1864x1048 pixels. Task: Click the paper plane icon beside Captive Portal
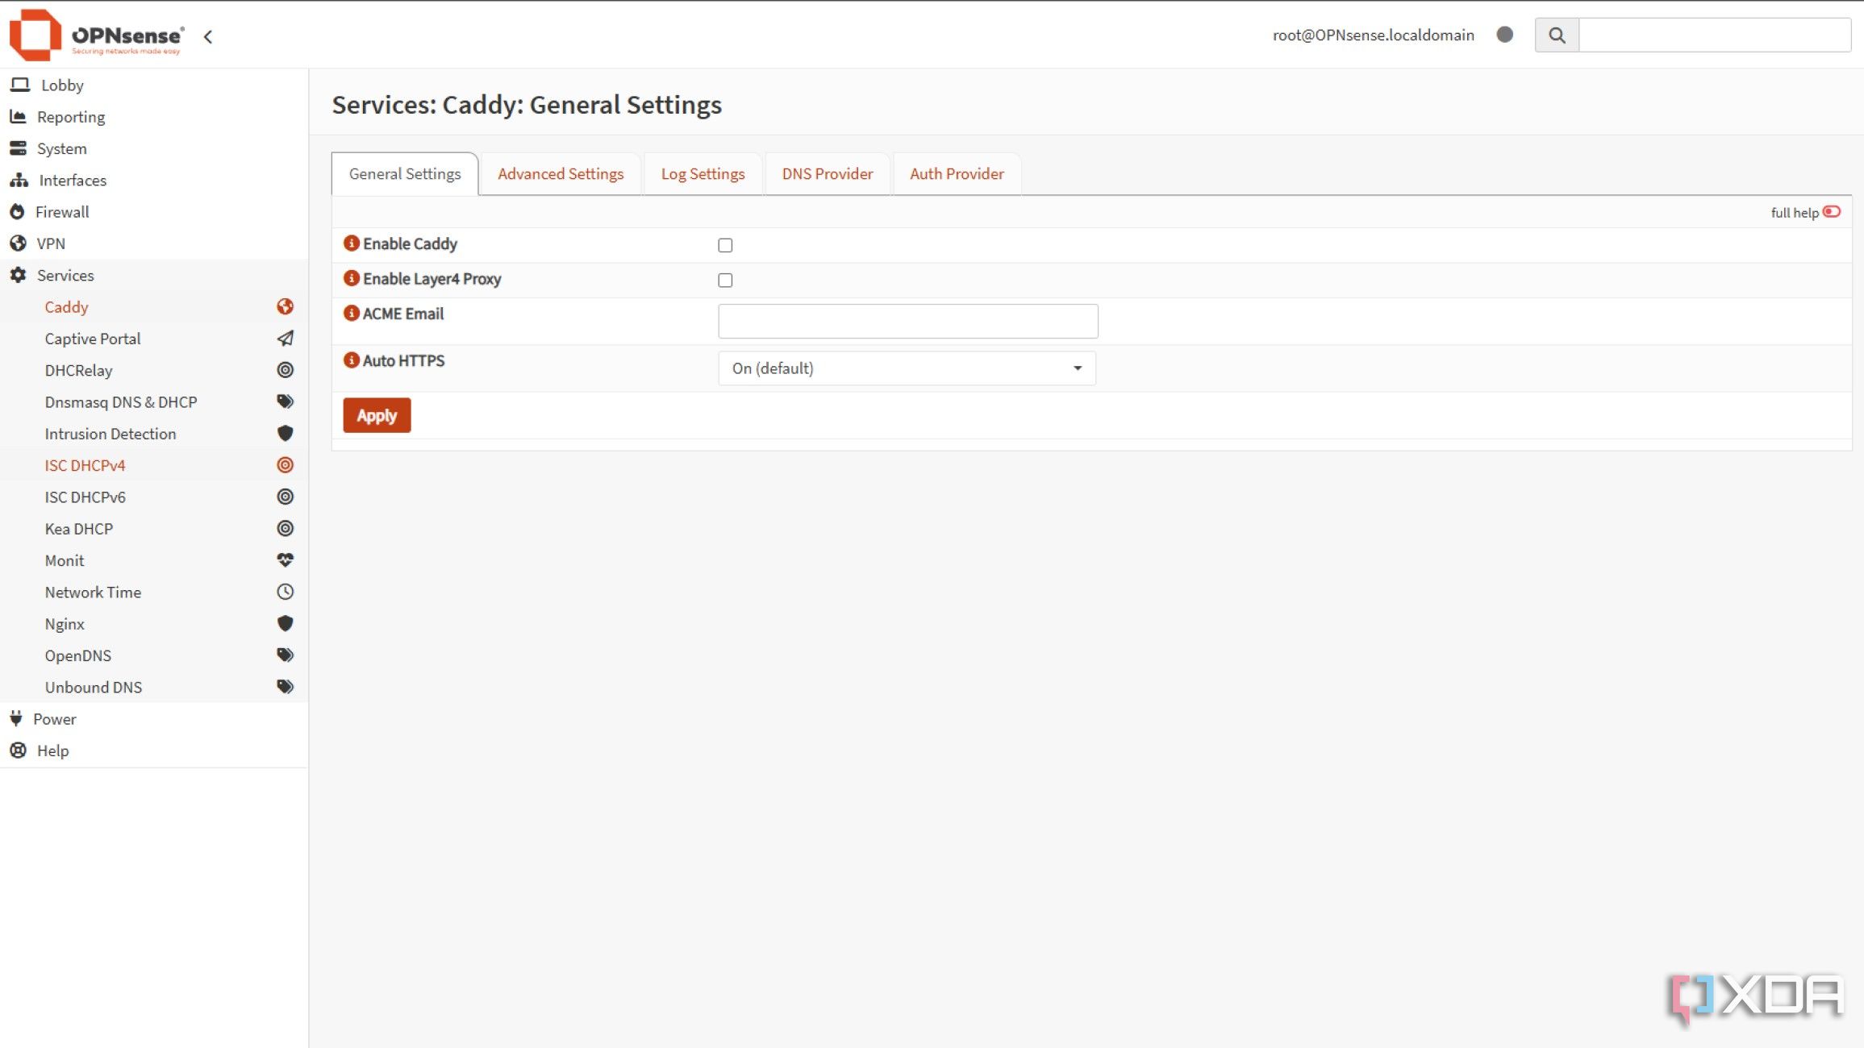[x=285, y=339]
